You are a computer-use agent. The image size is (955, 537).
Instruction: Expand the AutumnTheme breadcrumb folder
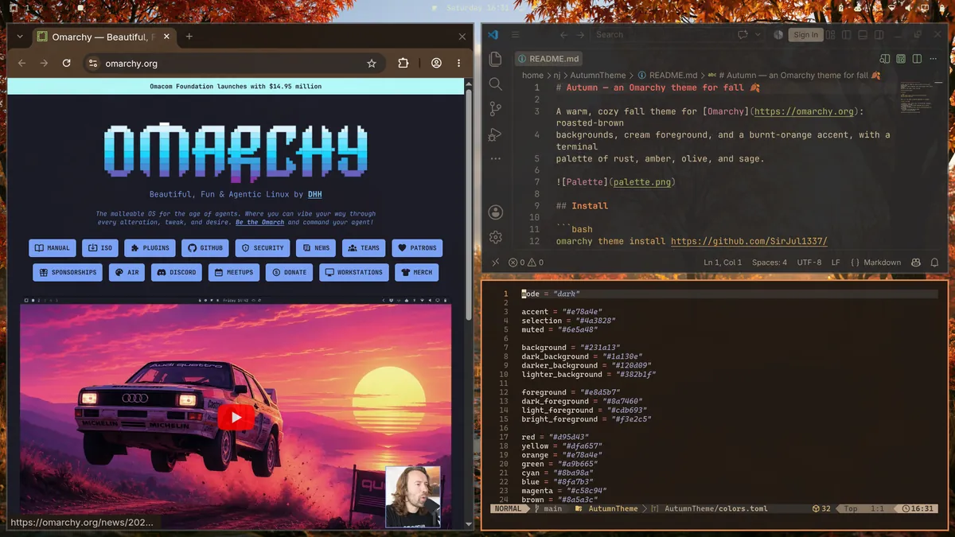pyautogui.click(x=598, y=76)
